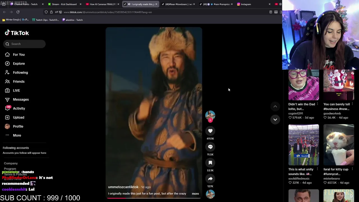Go to the next video via the down arrow

pos(275,120)
